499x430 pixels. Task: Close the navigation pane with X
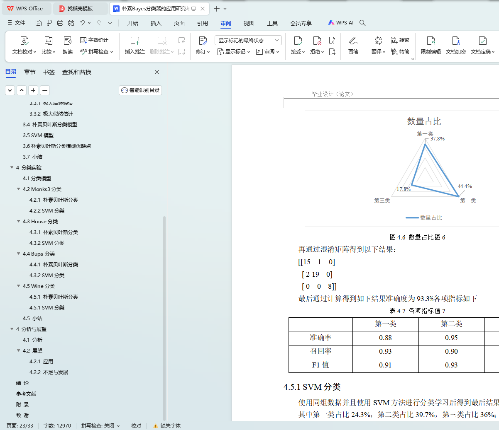pyautogui.click(x=157, y=72)
